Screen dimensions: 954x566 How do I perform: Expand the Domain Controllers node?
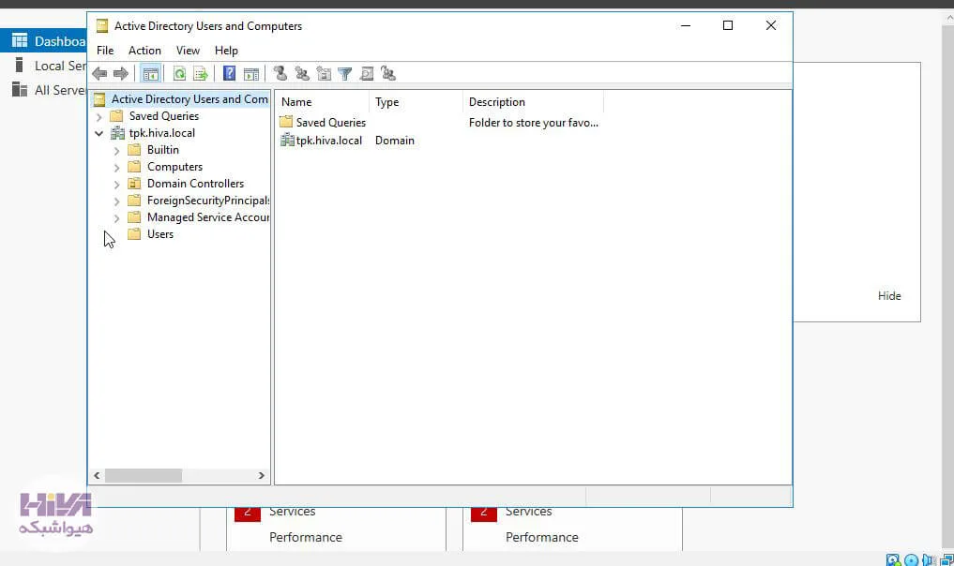pos(117,185)
